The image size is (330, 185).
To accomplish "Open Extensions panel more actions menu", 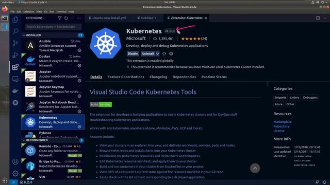I will (x=79, y=18).
